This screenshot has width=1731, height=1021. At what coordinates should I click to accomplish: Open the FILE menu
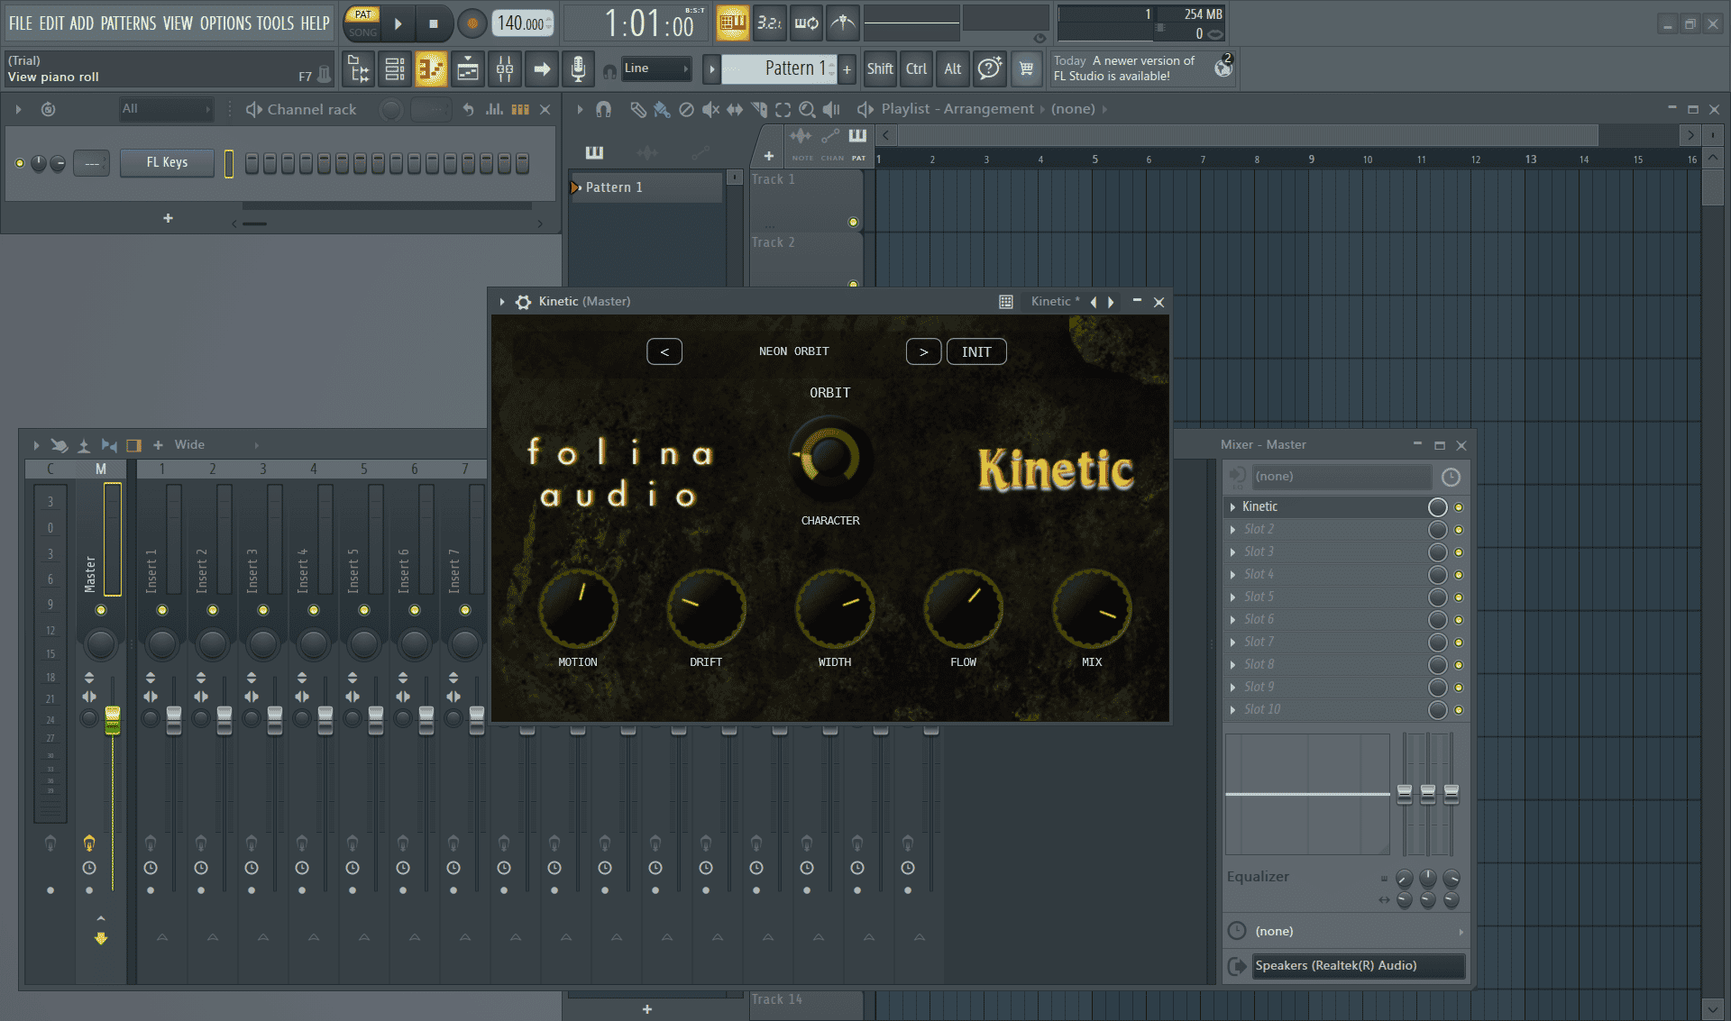tap(20, 23)
